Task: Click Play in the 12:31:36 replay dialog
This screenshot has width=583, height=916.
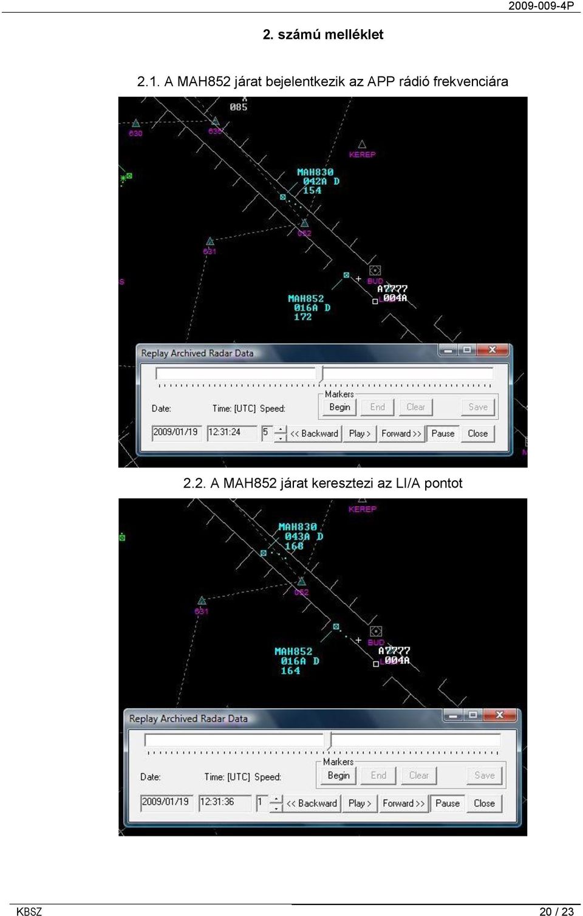Action: pos(360,803)
